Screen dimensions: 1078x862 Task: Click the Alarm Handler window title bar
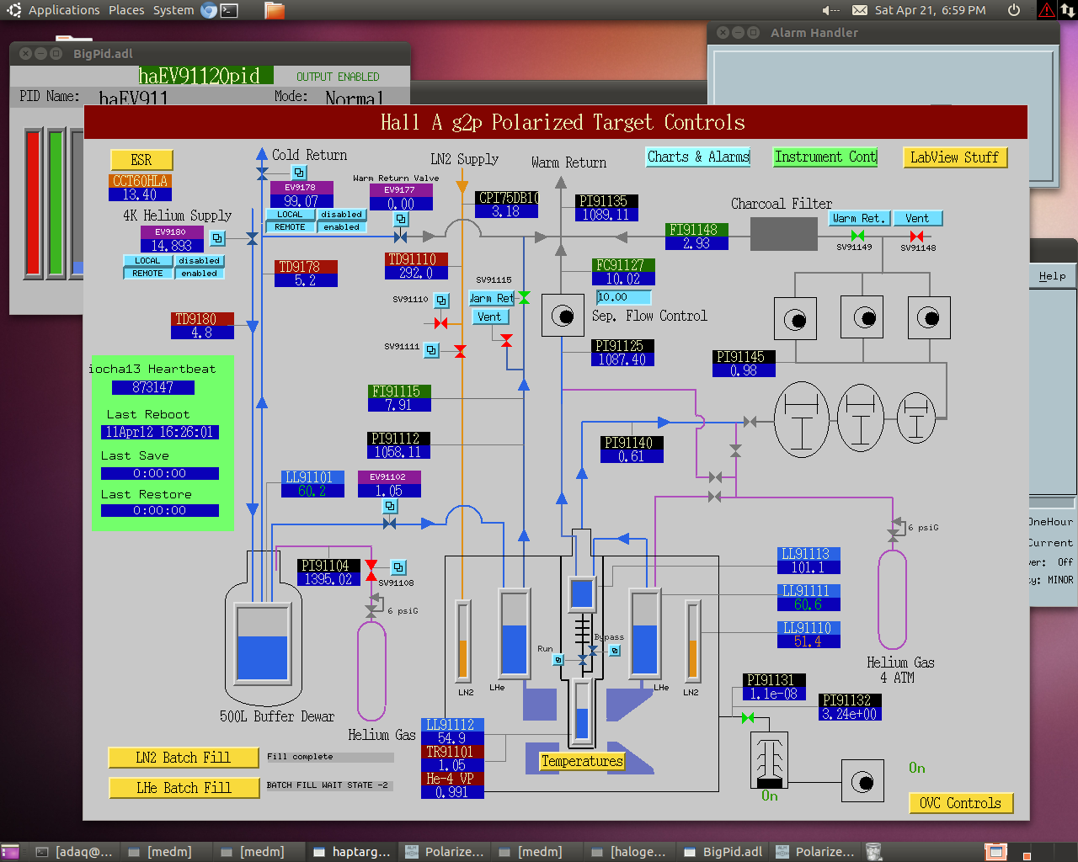tap(884, 33)
